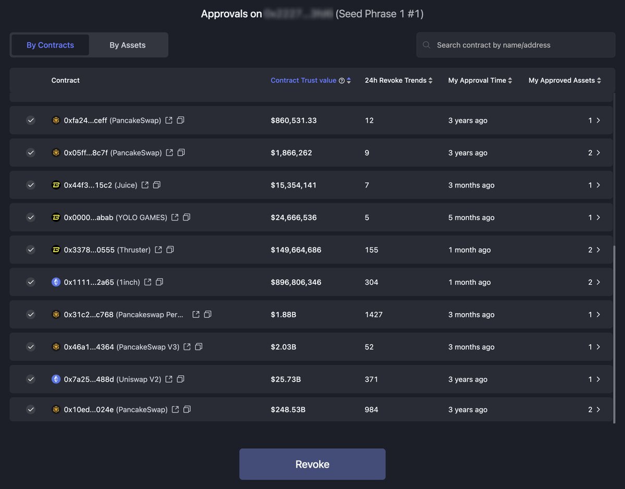This screenshot has width=625, height=489.
Task: Copy the Uniswap V2 contract address
Action: pos(181,379)
